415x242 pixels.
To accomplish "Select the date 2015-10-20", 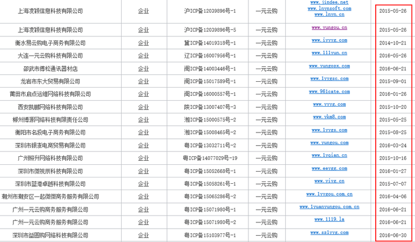I will (x=393, y=107).
